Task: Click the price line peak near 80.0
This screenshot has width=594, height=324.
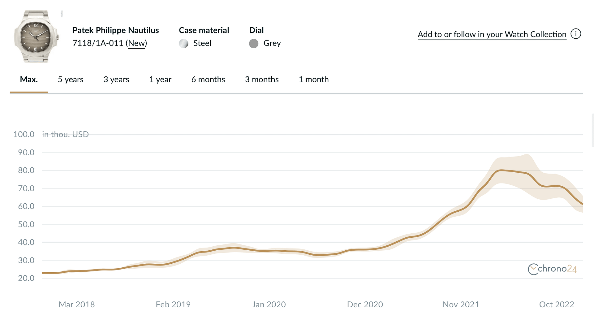Action: coord(501,170)
